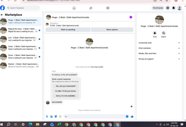Open the Miguel De Jesus conversation
This screenshot has height=127, width=186.
21,30
